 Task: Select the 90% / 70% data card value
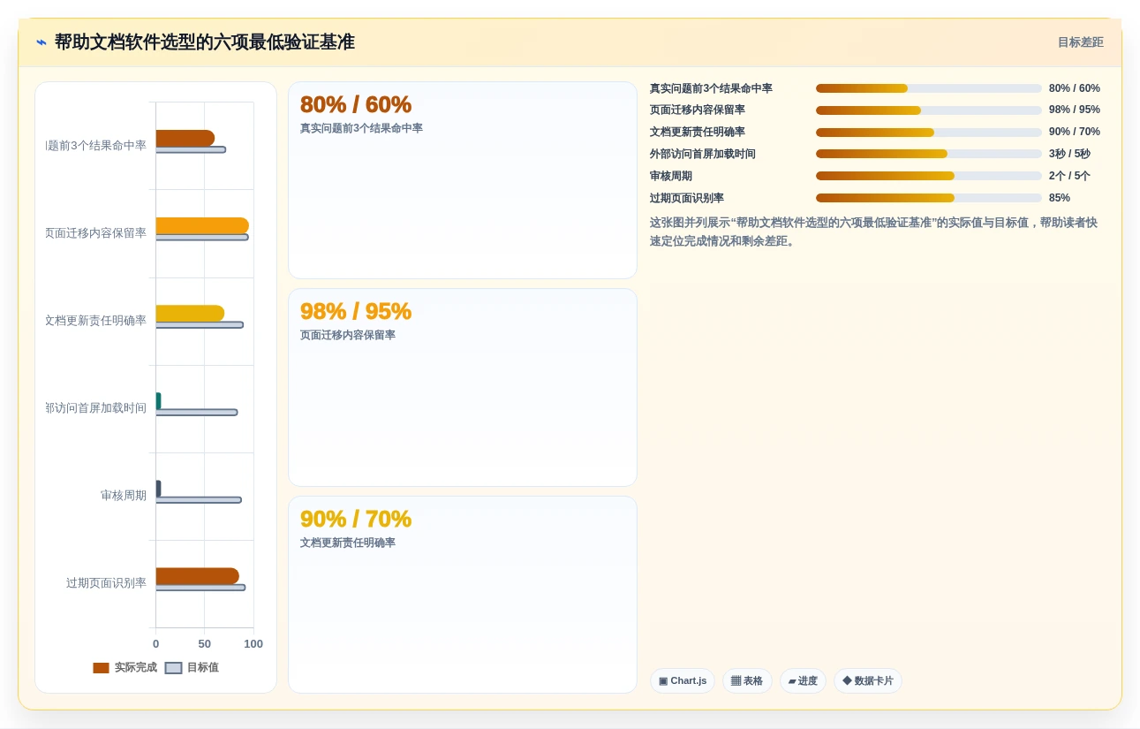click(x=355, y=519)
